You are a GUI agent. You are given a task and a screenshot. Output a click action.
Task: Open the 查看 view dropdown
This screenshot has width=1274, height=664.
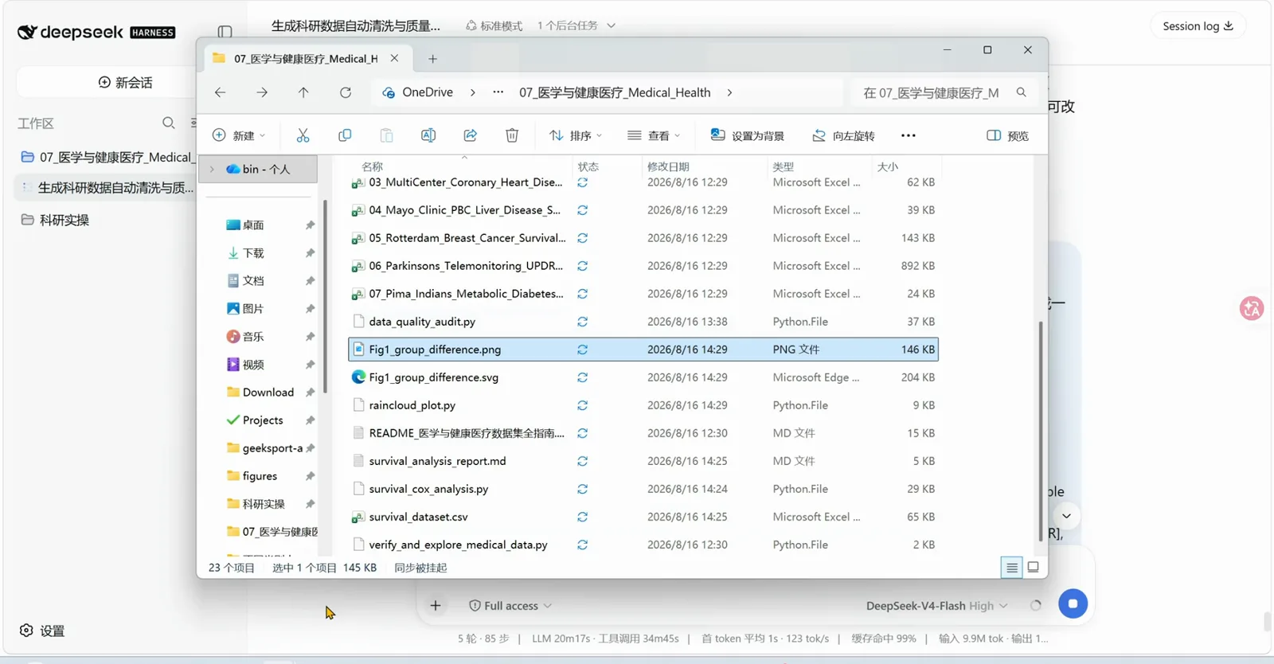click(654, 135)
